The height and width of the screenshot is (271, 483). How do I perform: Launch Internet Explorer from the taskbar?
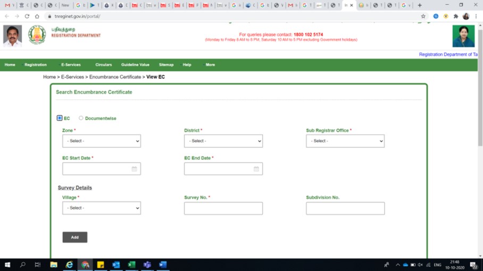(69, 265)
